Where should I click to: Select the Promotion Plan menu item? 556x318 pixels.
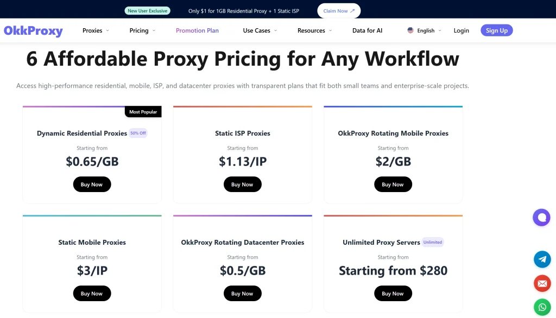(197, 30)
